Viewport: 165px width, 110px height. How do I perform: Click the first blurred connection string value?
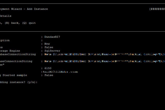(x=105, y=54)
